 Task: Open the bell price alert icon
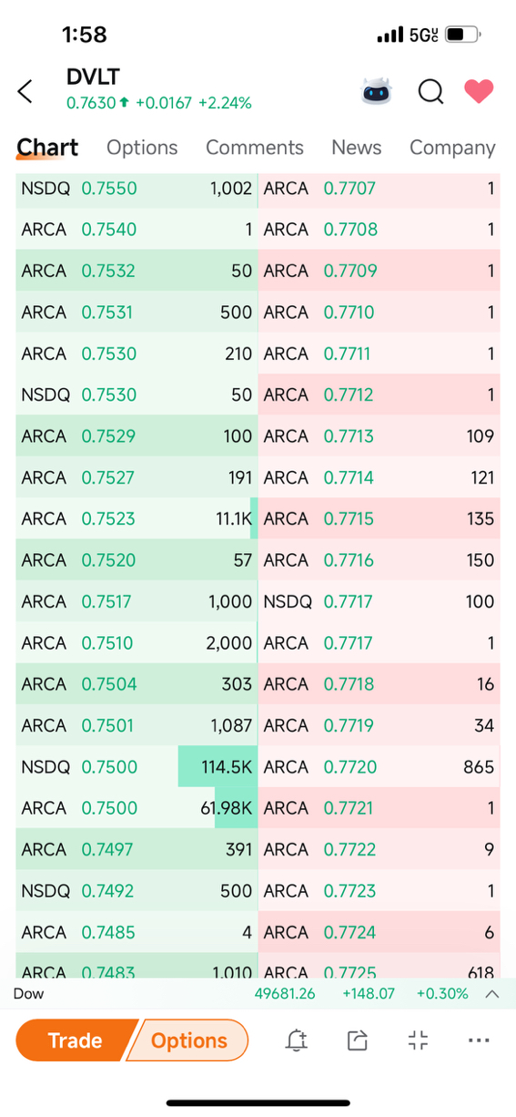point(297,1040)
